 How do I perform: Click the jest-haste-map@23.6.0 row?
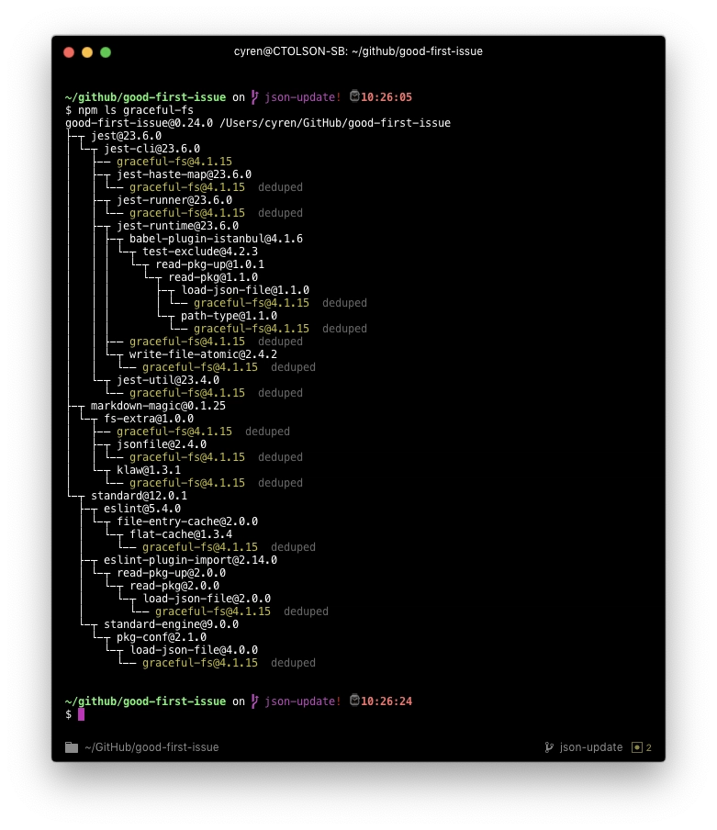coord(185,174)
